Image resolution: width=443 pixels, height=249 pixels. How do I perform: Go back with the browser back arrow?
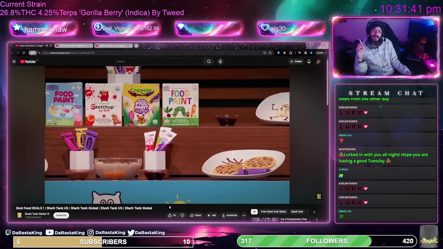[12, 53]
